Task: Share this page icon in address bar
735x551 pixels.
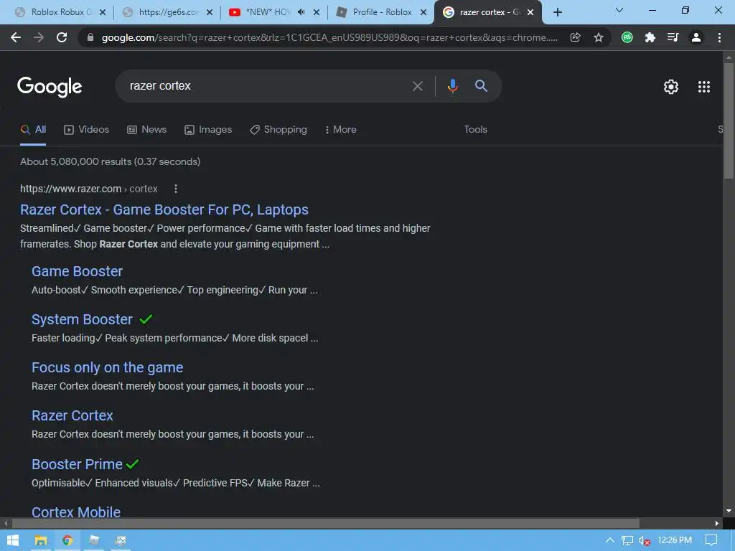Action: coord(575,37)
